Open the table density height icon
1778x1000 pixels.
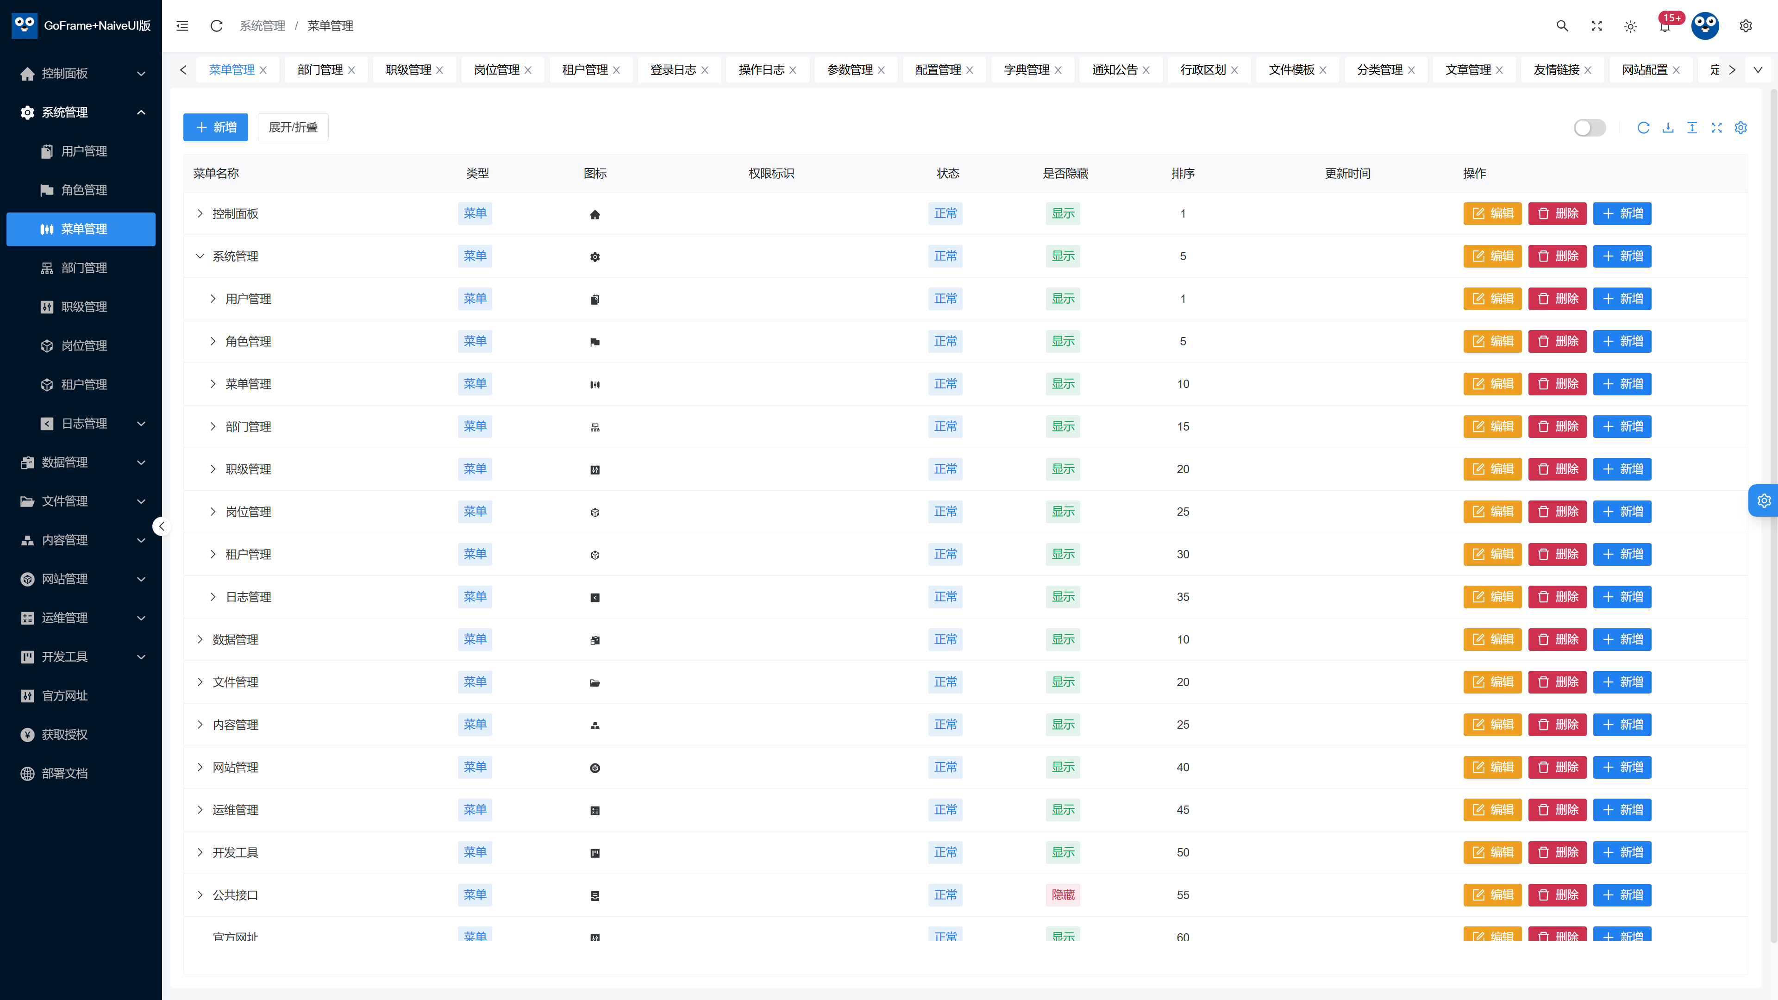pyautogui.click(x=1692, y=128)
